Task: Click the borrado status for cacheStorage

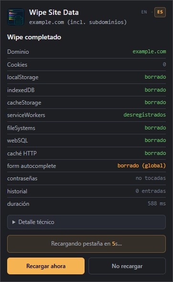Action: tap(155, 102)
